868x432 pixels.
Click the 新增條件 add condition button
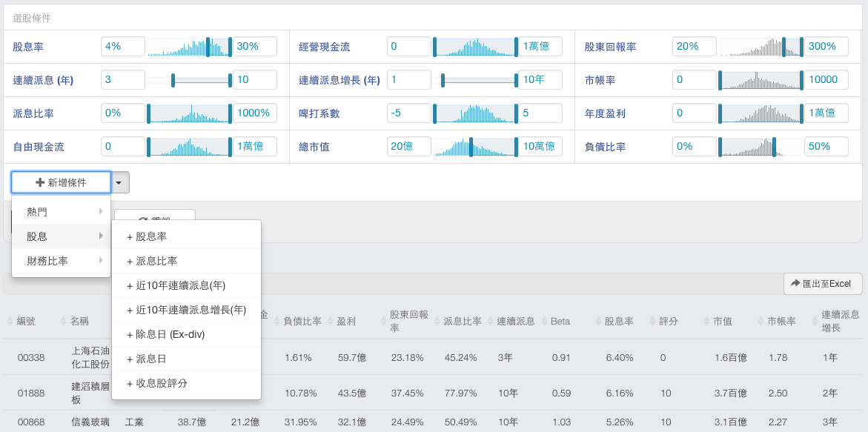pyautogui.click(x=61, y=182)
